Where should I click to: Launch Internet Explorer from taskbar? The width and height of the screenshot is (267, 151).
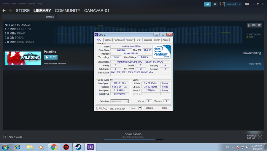(x=18, y=147)
